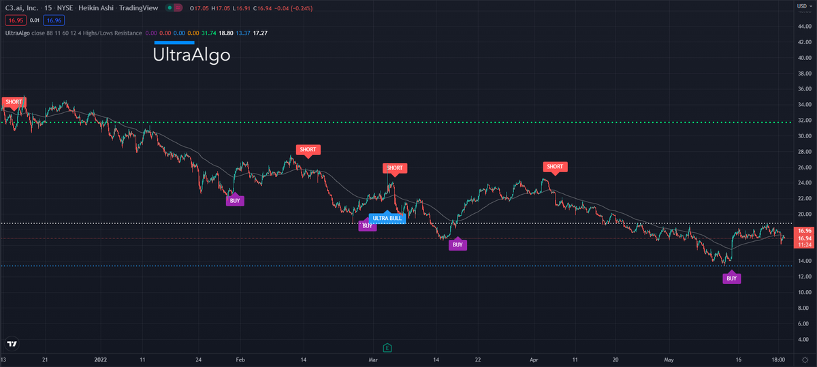Click the UltraAlgo indicator legend name

pyautogui.click(x=19, y=33)
